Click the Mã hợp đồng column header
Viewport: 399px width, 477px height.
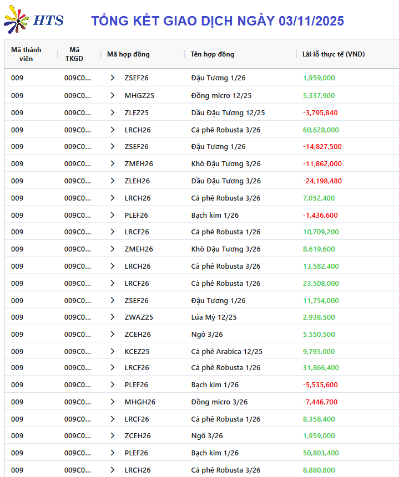point(128,54)
